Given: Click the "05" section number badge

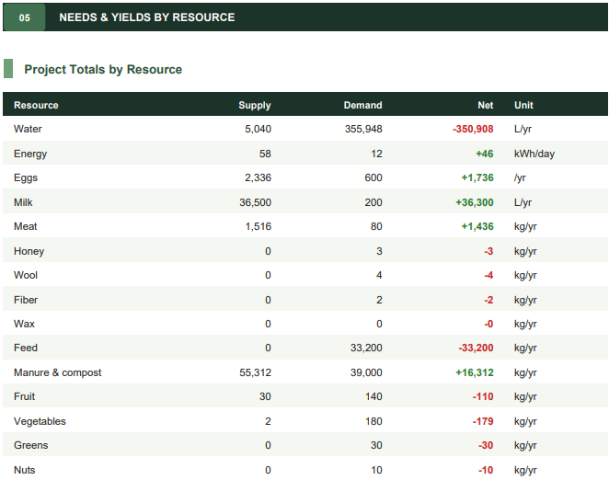Looking at the screenshot, I should click(24, 17).
